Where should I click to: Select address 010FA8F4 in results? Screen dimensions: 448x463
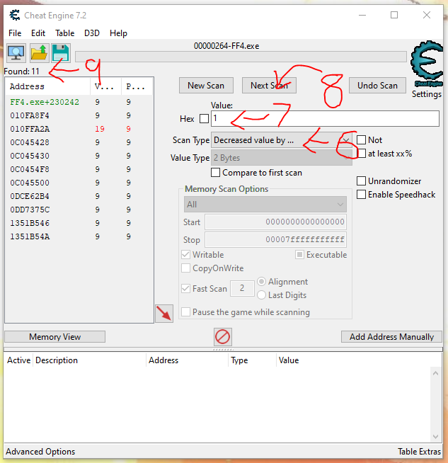coord(79,115)
